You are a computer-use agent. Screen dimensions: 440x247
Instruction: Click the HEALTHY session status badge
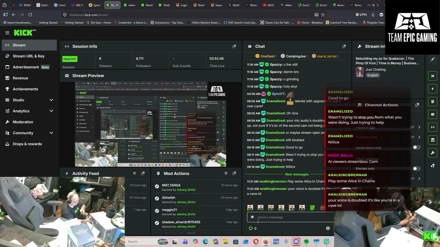[x=70, y=59]
